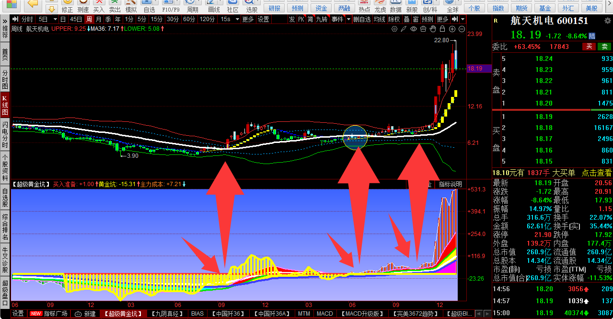
Task: Open the 周期 period toolbar icon
Action: pos(192,6)
